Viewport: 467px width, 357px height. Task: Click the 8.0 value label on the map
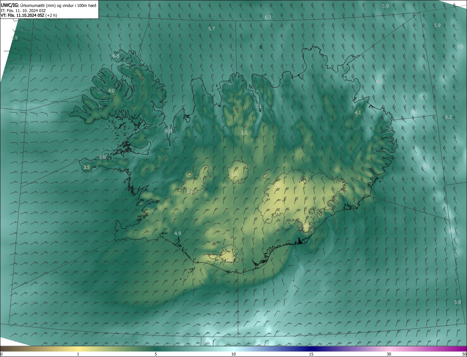click(x=379, y=82)
